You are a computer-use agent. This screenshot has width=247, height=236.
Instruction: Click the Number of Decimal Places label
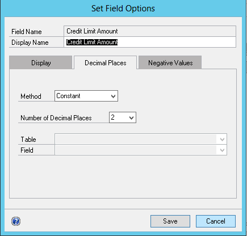tap(56, 118)
